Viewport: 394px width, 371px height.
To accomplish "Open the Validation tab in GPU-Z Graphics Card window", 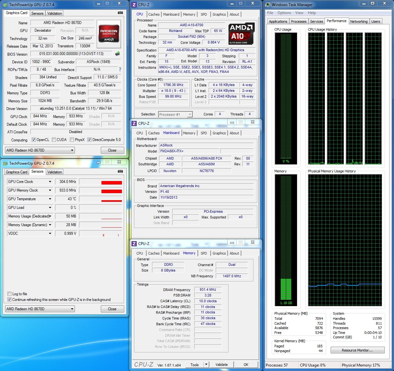I will coord(54,13).
